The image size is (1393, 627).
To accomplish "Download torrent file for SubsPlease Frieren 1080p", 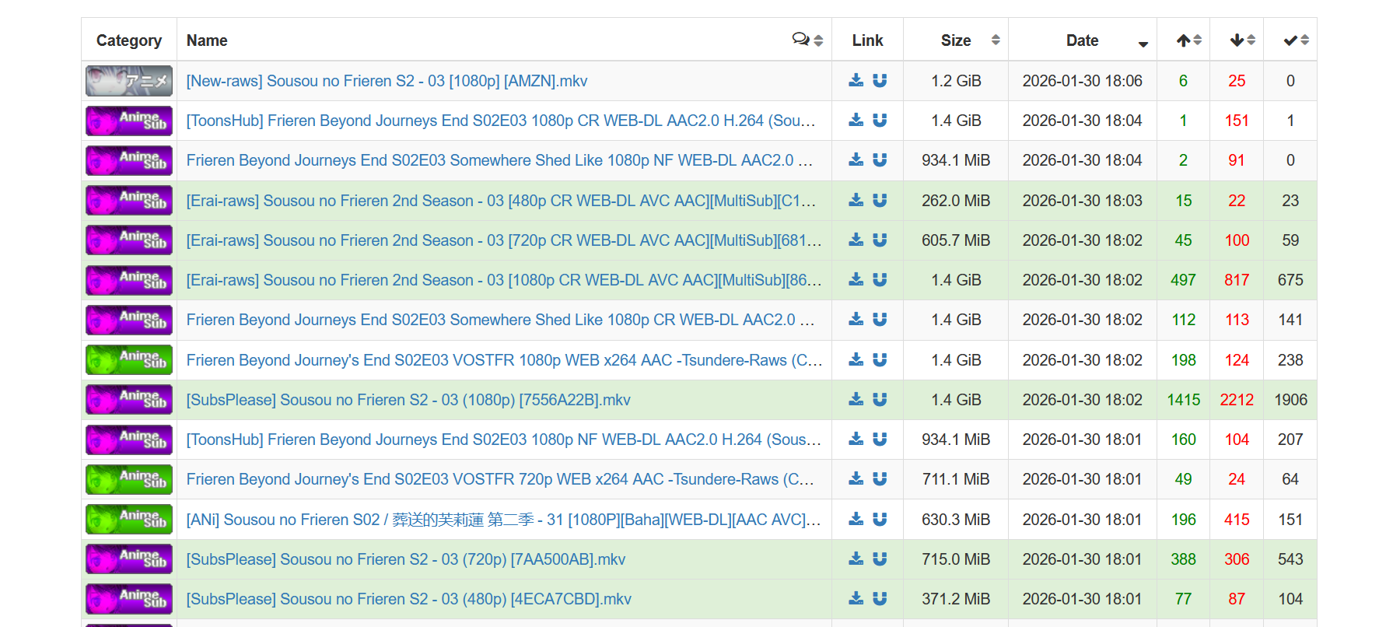I will coord(856,399).
